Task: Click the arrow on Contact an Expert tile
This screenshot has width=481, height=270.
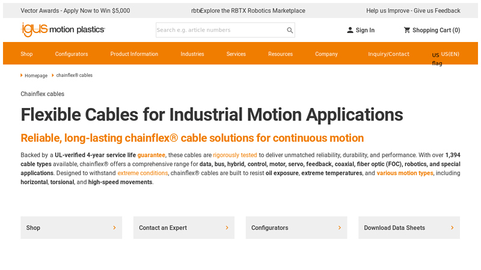Action: [227, 228]
